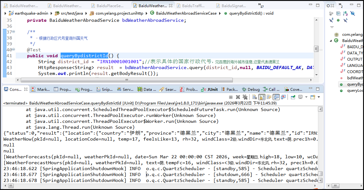Toggle Scroll Lock in console toolbar

262,97
